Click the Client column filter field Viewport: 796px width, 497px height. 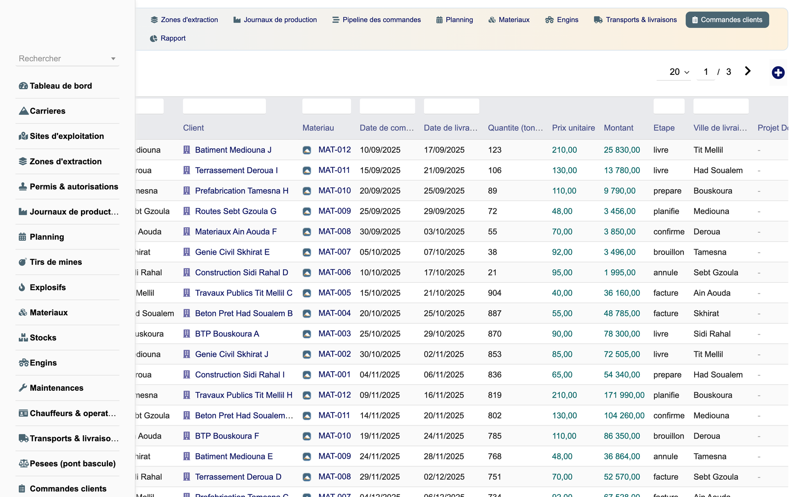pos(224,106)
